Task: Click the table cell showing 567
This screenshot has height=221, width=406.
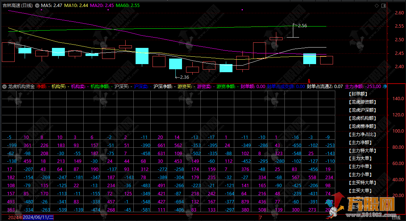Action: 295,178
